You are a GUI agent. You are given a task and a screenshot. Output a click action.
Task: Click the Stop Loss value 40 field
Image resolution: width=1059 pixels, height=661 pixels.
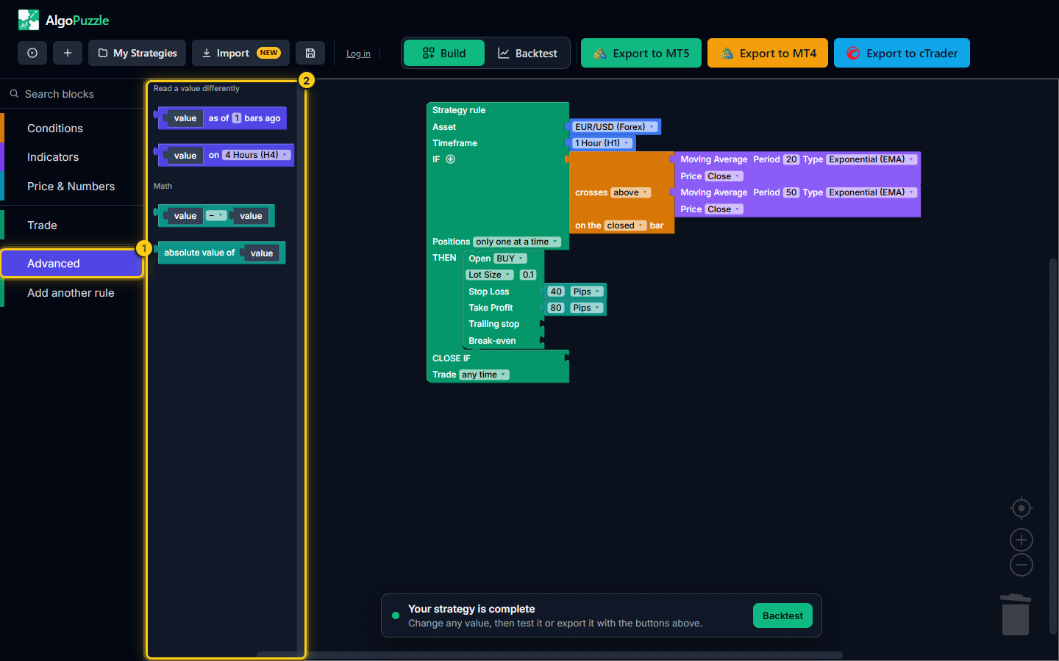click(x=556, y=292)
